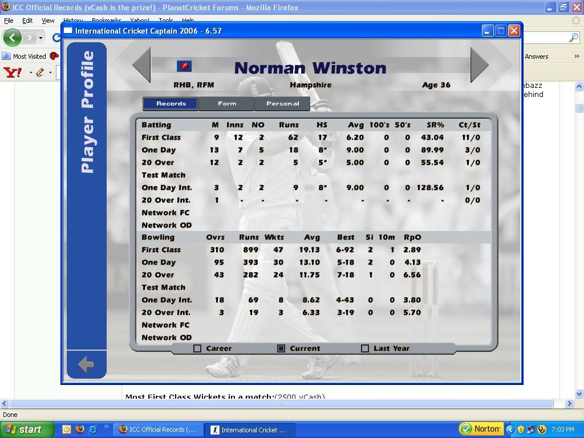
Task: Open the Firefox Edit menu
Action: (x=27, y=21)
